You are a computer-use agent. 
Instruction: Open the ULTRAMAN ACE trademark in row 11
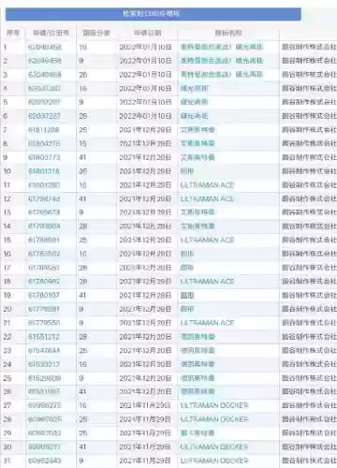[x=207, y=185]
